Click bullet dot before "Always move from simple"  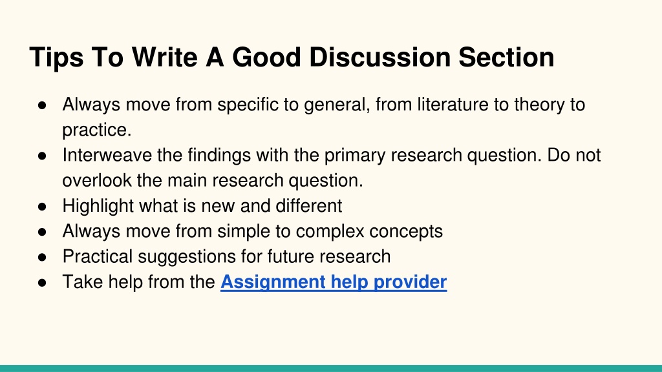pyautogui.click(x=42, y=232)
